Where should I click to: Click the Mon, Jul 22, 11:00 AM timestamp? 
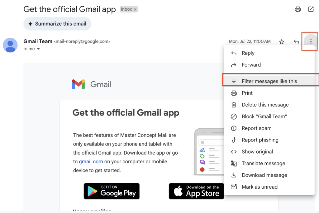[x=250, y=42]
